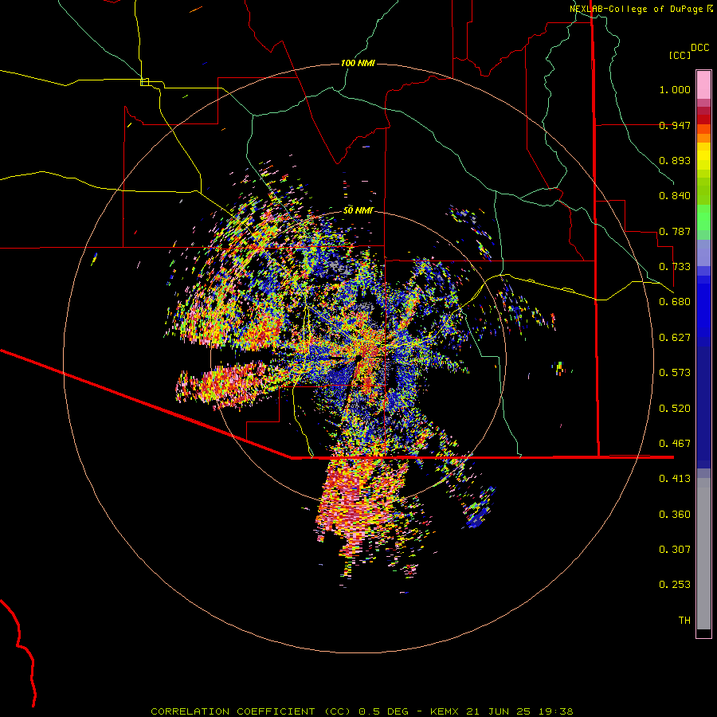Select the 0.573 color scale label
Viewport: 717px width, 717px height.
tap(675, 373)
